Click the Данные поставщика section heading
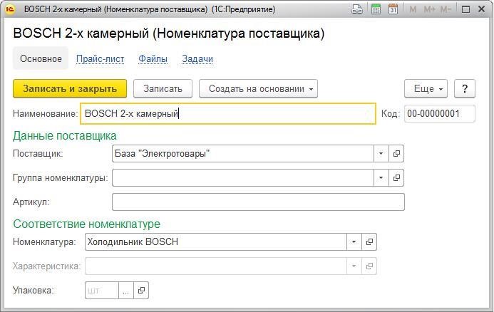The image size is (494, 312). point(65,135)
